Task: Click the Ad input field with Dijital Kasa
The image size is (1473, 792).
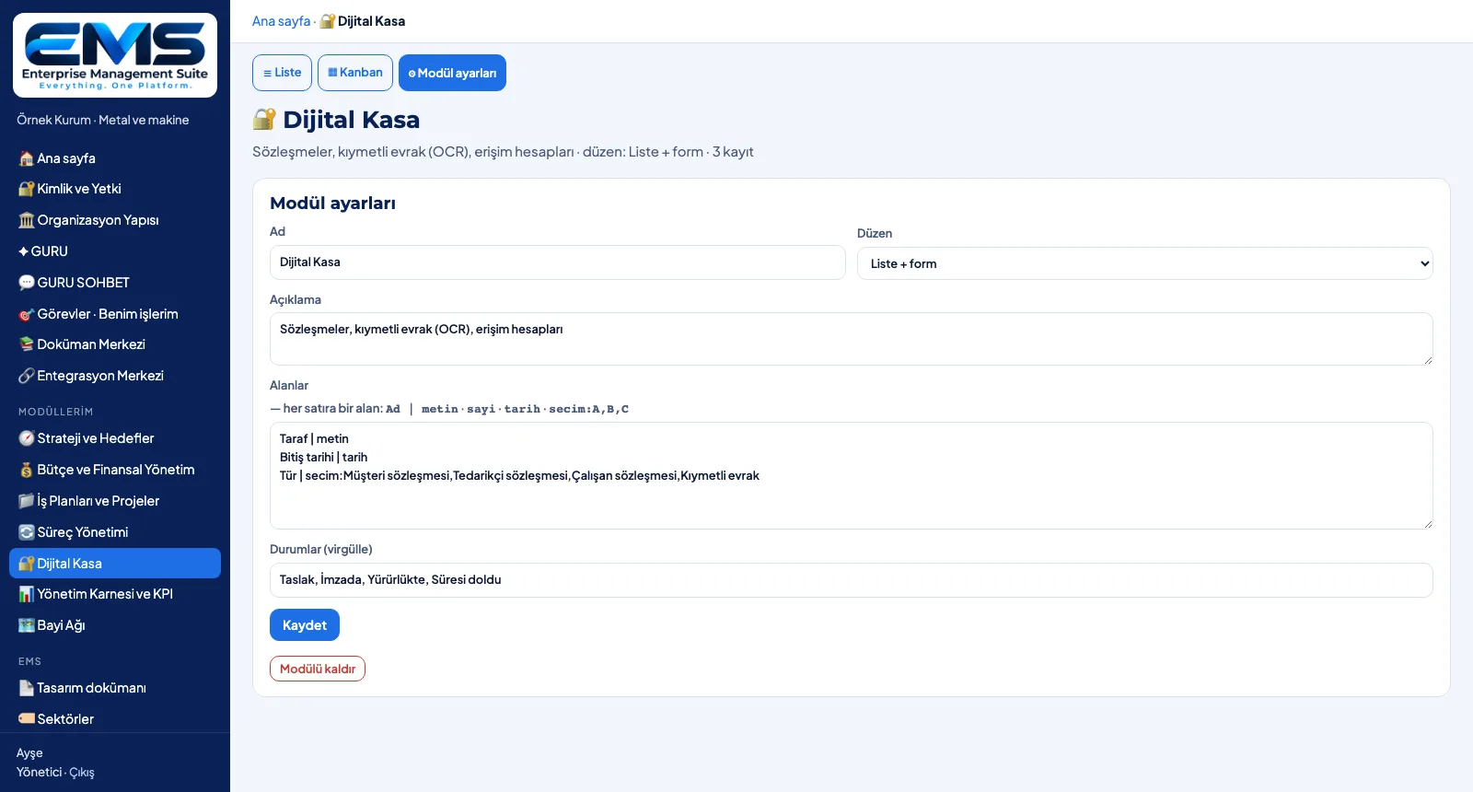Action: [x=557, y=262]
